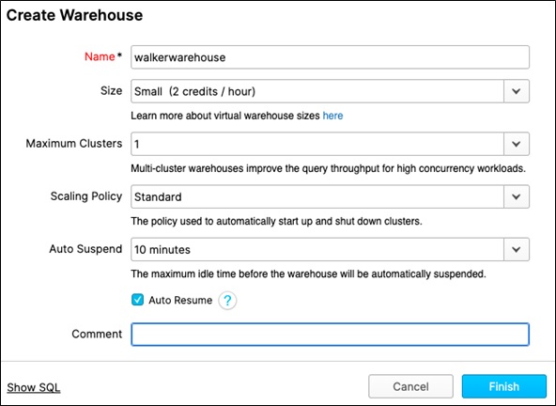Screen dimensions: 556x406
Task: Focus the Name field containing walkerwarehouse
Action: point(331,57)
